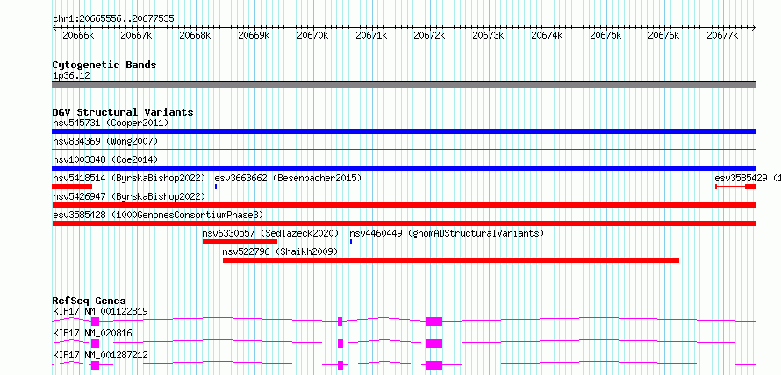Click the 20672k ruler position label
The image size is (781, 375).
click(x=430, y=35)
